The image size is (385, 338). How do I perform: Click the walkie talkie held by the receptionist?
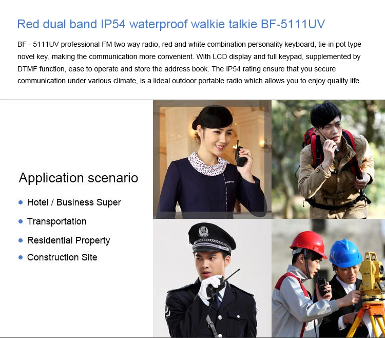[x=241, y=155]
